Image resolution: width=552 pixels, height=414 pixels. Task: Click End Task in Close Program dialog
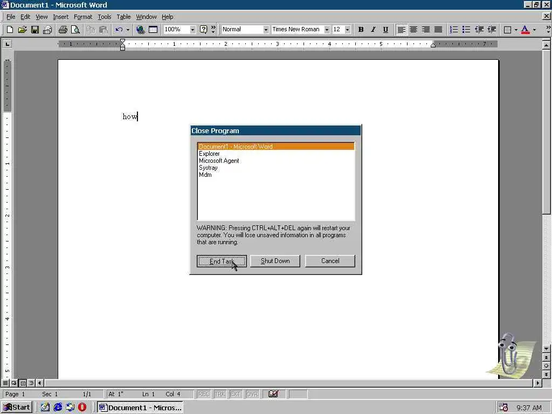(222, 261)
